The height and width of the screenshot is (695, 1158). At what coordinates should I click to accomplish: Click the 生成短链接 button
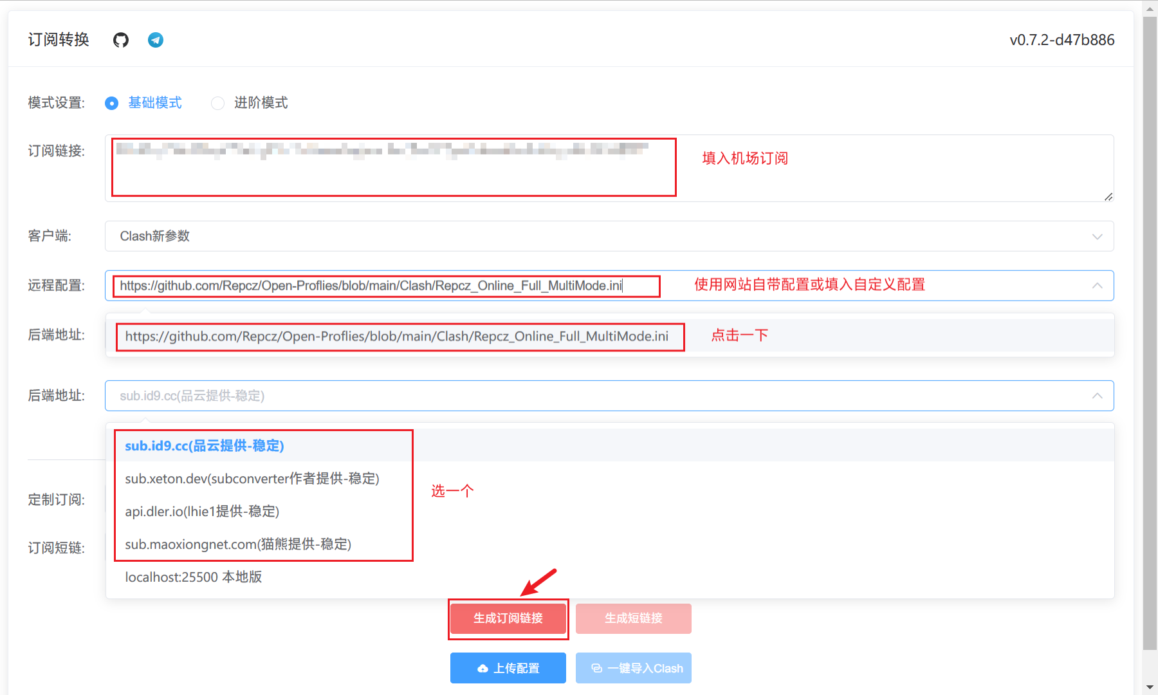[633, 618]
